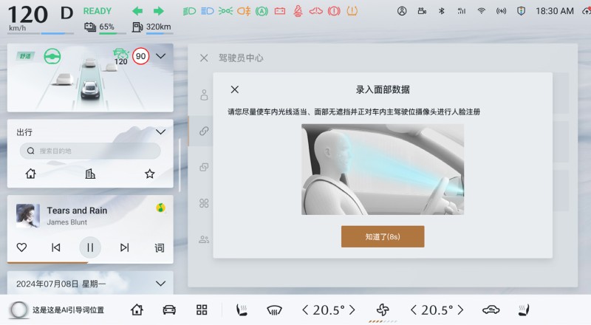This screenshot has height=325, width=591.
Task: Toggle driver seat heating
Action: click(242, 310)
